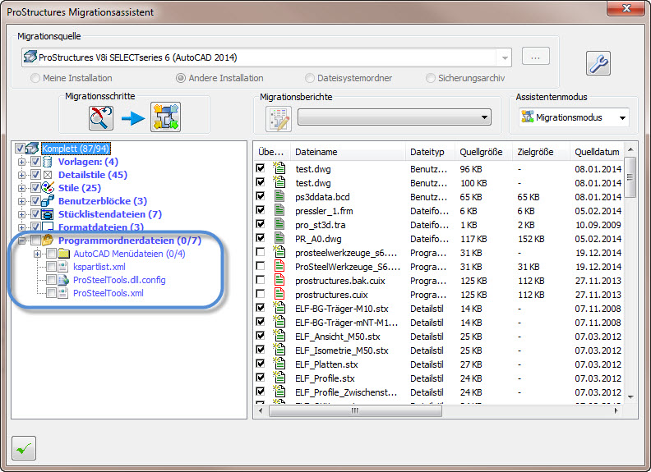Check the kspartlist.xml checkbox
The height and width of the screenshot is (472, 651).
[52, 266]
